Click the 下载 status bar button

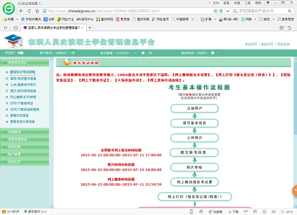pos(233,212)
